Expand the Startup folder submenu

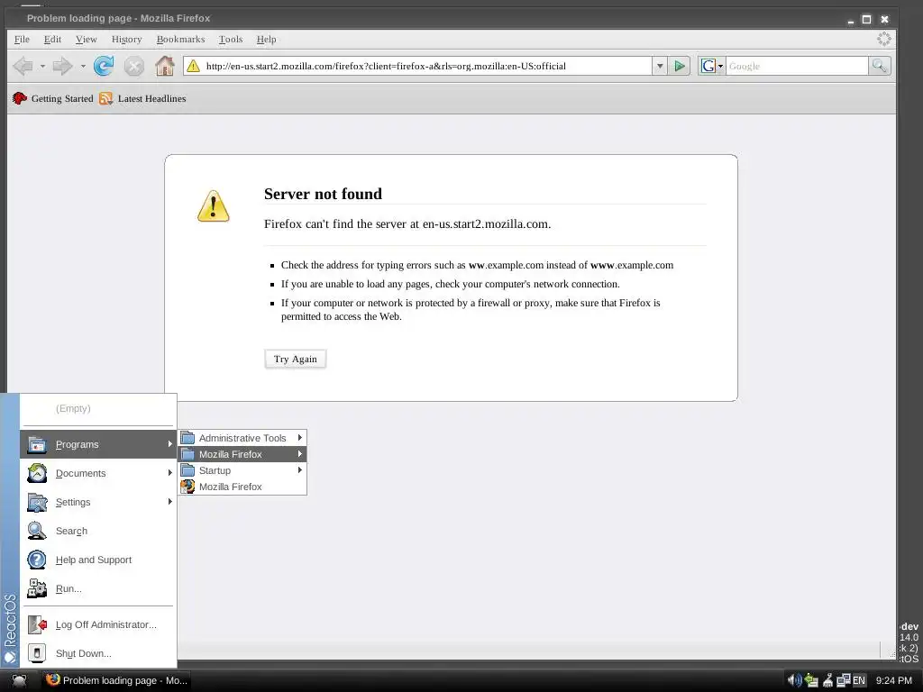pos(242,470)
